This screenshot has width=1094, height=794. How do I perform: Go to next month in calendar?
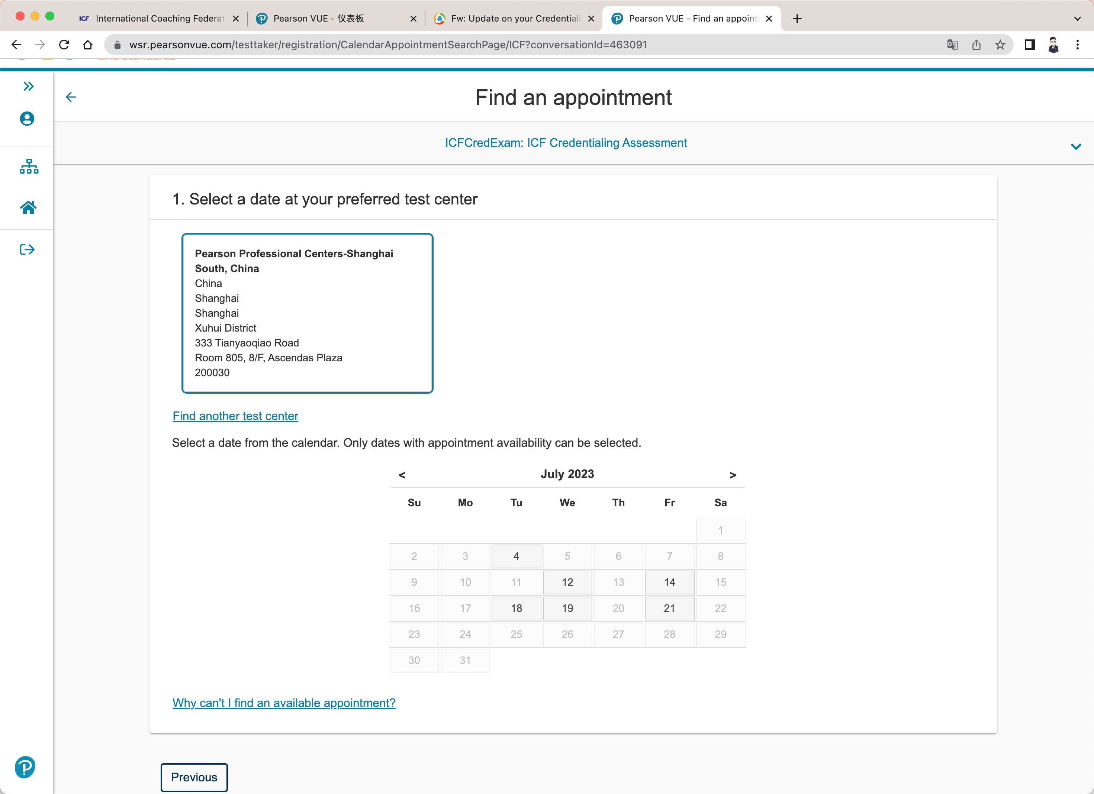(x=732, y=475)
